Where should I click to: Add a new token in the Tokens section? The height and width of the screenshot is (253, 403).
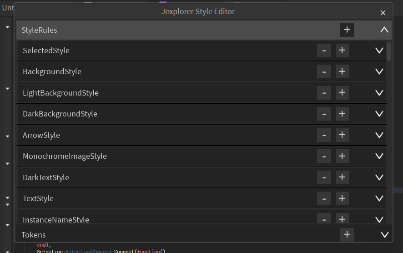[x=347, y=234]
